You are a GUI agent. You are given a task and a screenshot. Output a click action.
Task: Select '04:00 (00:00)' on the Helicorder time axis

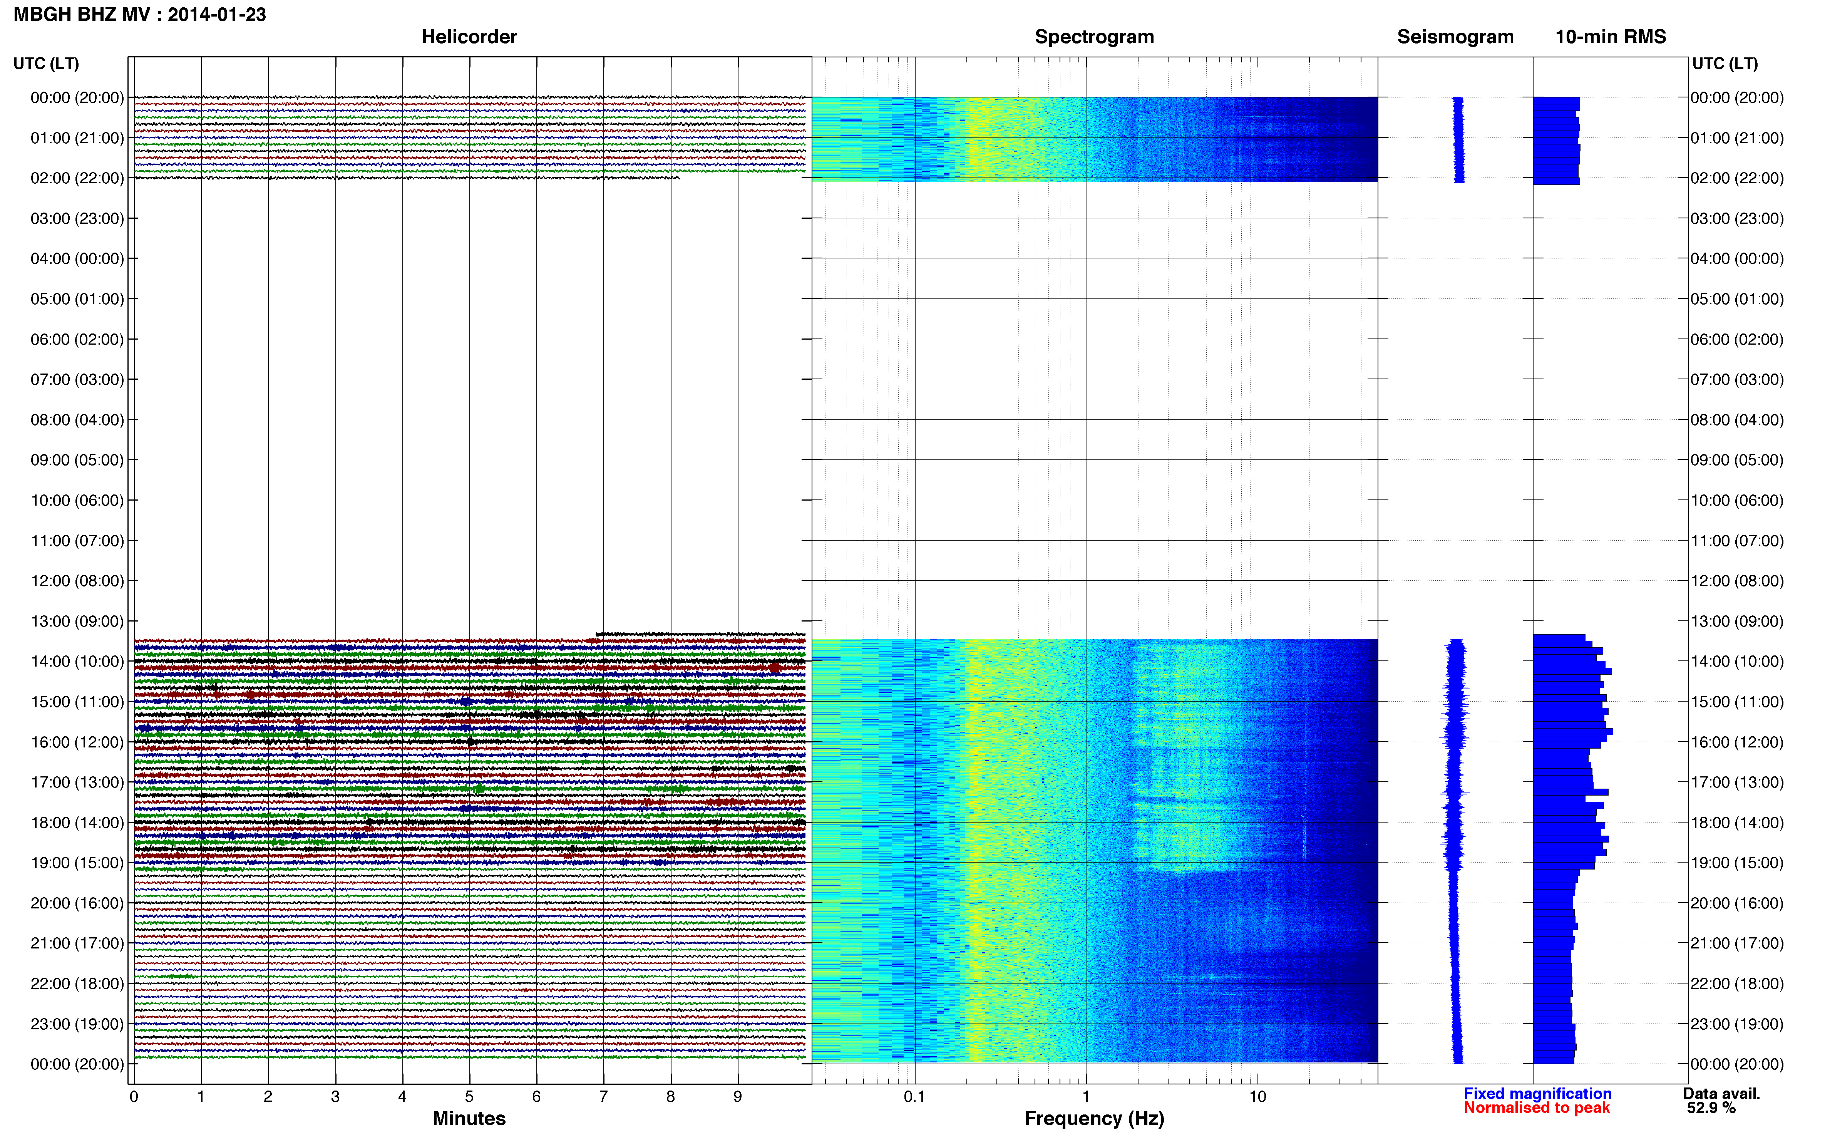77,259
